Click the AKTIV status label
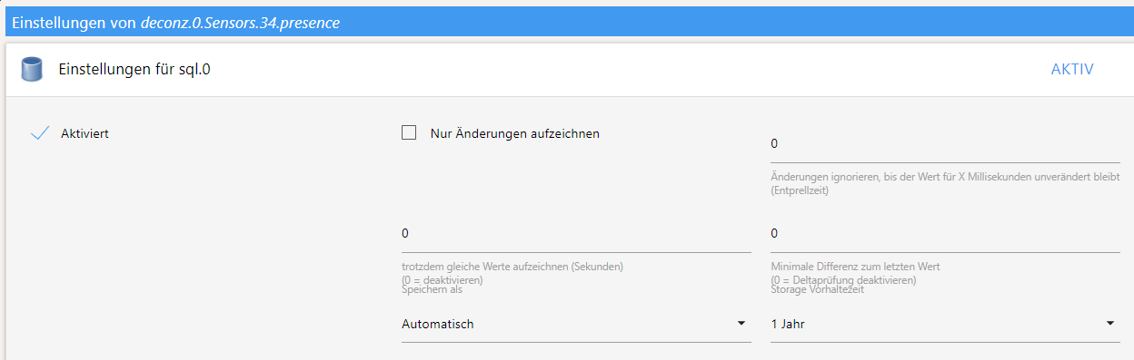 [1072, 69]
